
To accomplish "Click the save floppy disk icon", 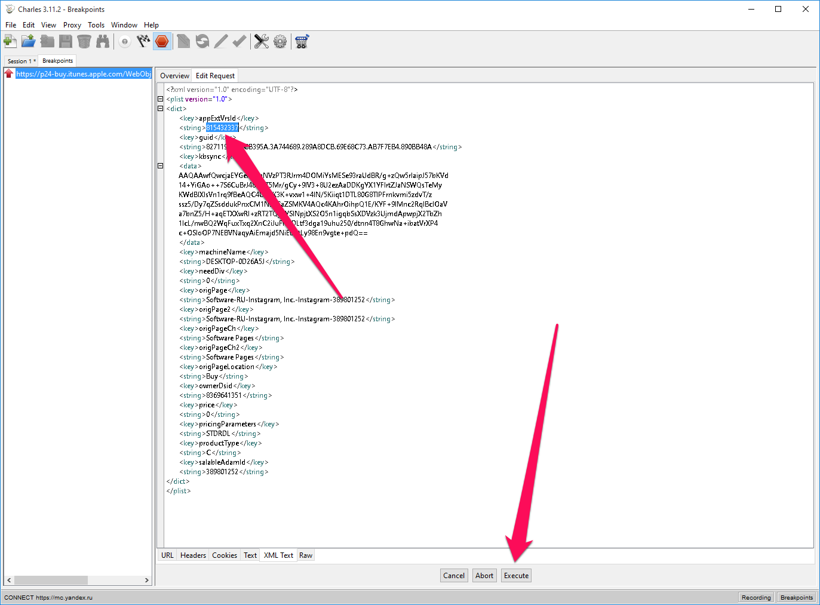I will point(66,41).
